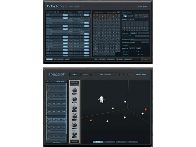Switch to Side Panner view

coord(121,142)
